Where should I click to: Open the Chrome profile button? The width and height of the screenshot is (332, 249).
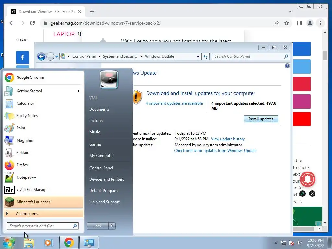coord(310,23)
